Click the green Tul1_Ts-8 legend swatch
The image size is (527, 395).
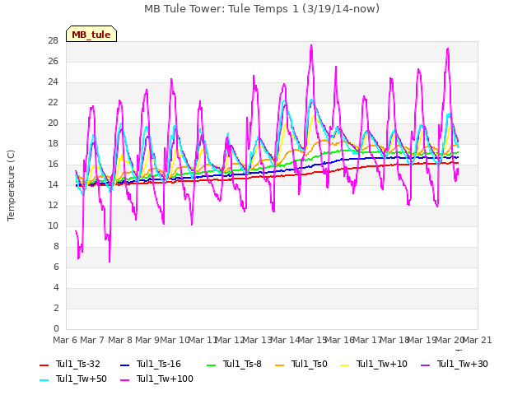coord(211,365)
